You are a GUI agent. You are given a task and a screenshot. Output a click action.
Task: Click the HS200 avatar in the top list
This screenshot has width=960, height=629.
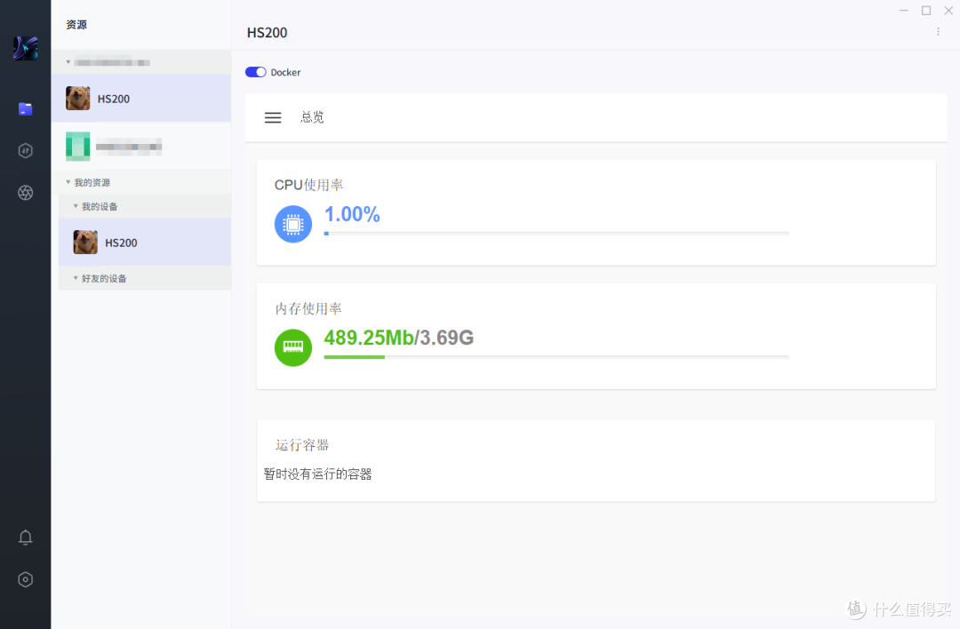pyautogui.click(x=77, y=99)
